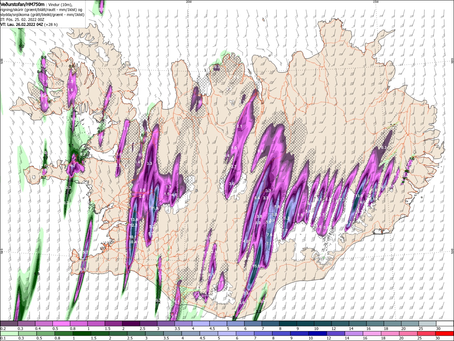
Task: Pick the lavender swatch labeled 4, top legend row
Action: [x=200, y=324]
